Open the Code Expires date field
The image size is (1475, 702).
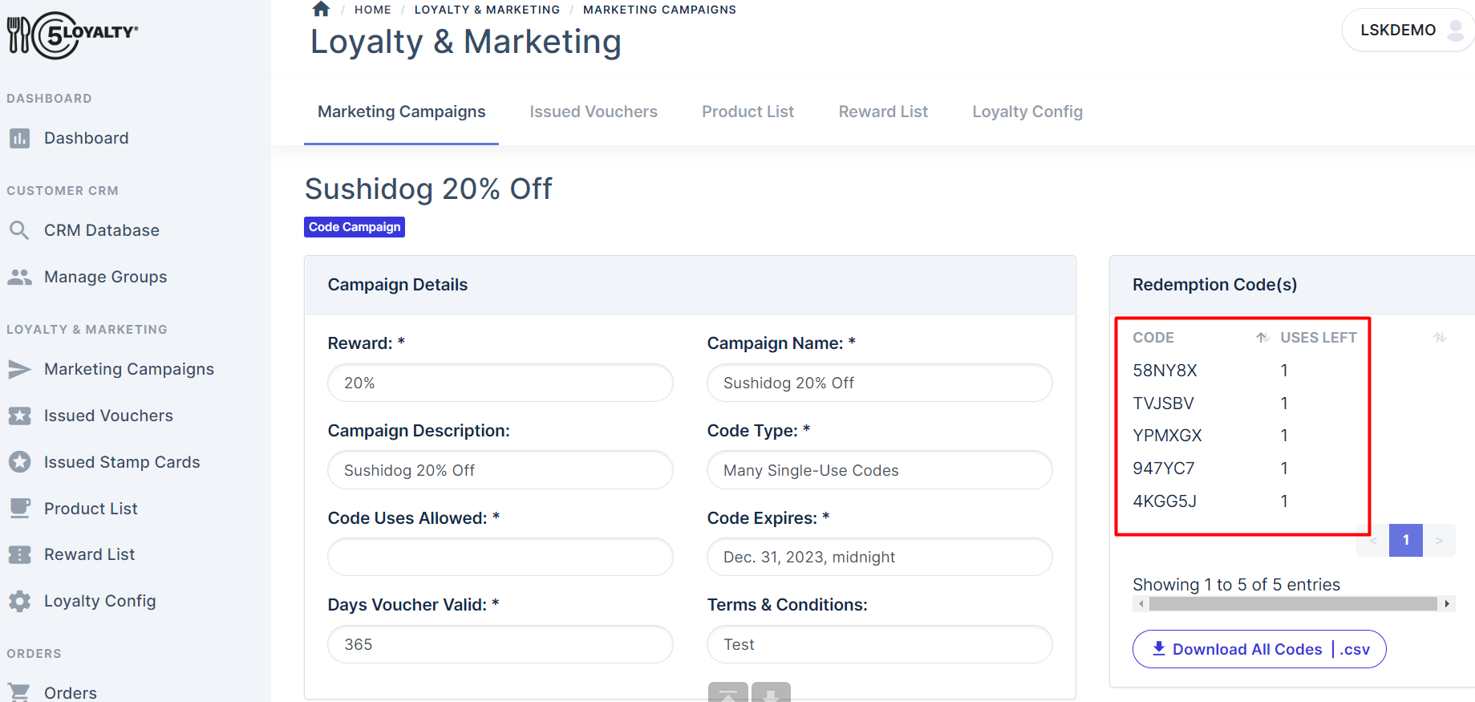click(x=878, y=557)
